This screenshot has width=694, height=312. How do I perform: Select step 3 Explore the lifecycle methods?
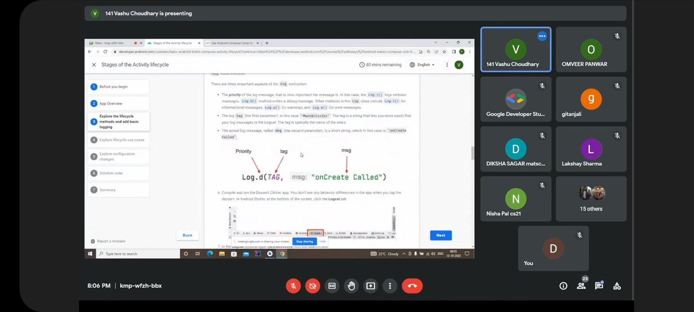[x=118, y=122]
